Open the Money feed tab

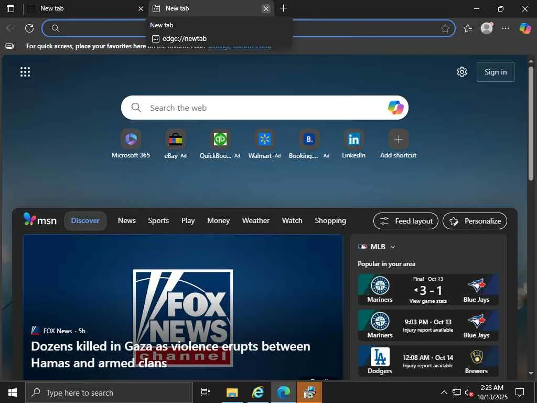click(219, 221)
